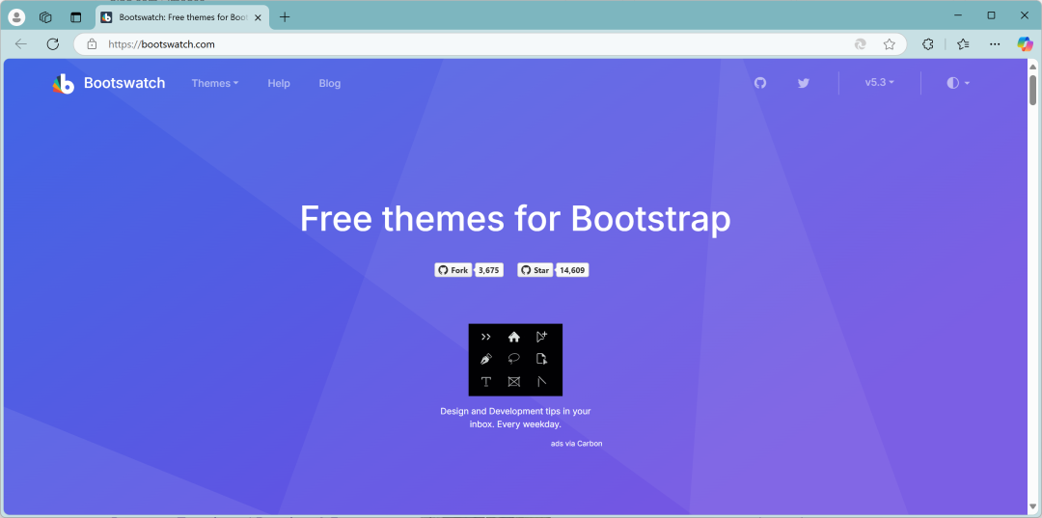Open the tab actions menu icon

pos(76,17)
